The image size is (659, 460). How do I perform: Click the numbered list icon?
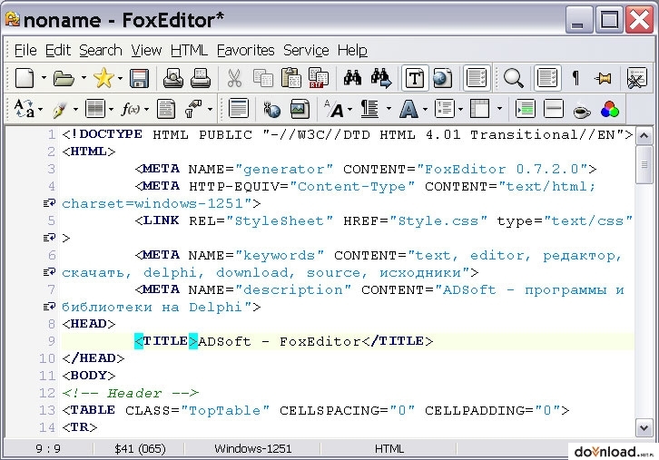point(444,109)
